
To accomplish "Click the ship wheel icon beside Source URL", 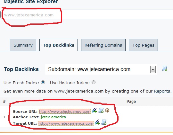I will tap(107, 110).
